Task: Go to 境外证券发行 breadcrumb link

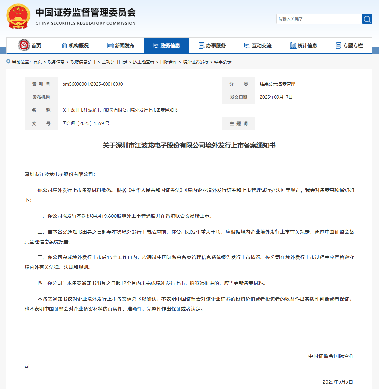Action: (x=195, y=62)
